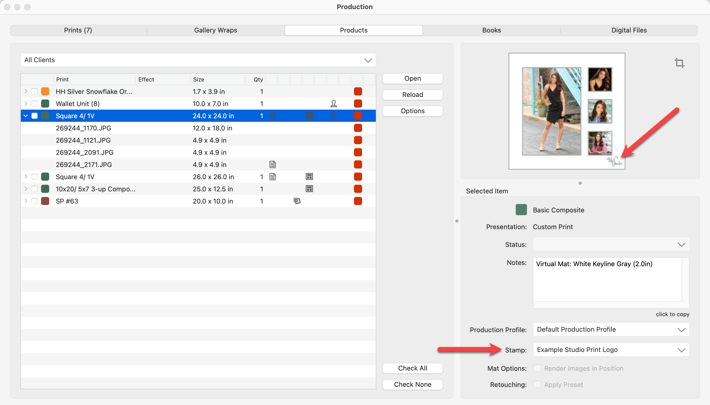Click orange color swatch on HH Silver Snowflake
Screen dimensions: 710x405
(x=45, y=92)
